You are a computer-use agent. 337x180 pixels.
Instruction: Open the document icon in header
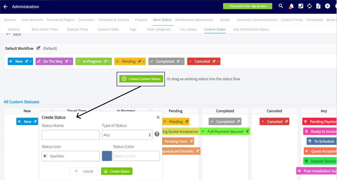click(318, 6)
